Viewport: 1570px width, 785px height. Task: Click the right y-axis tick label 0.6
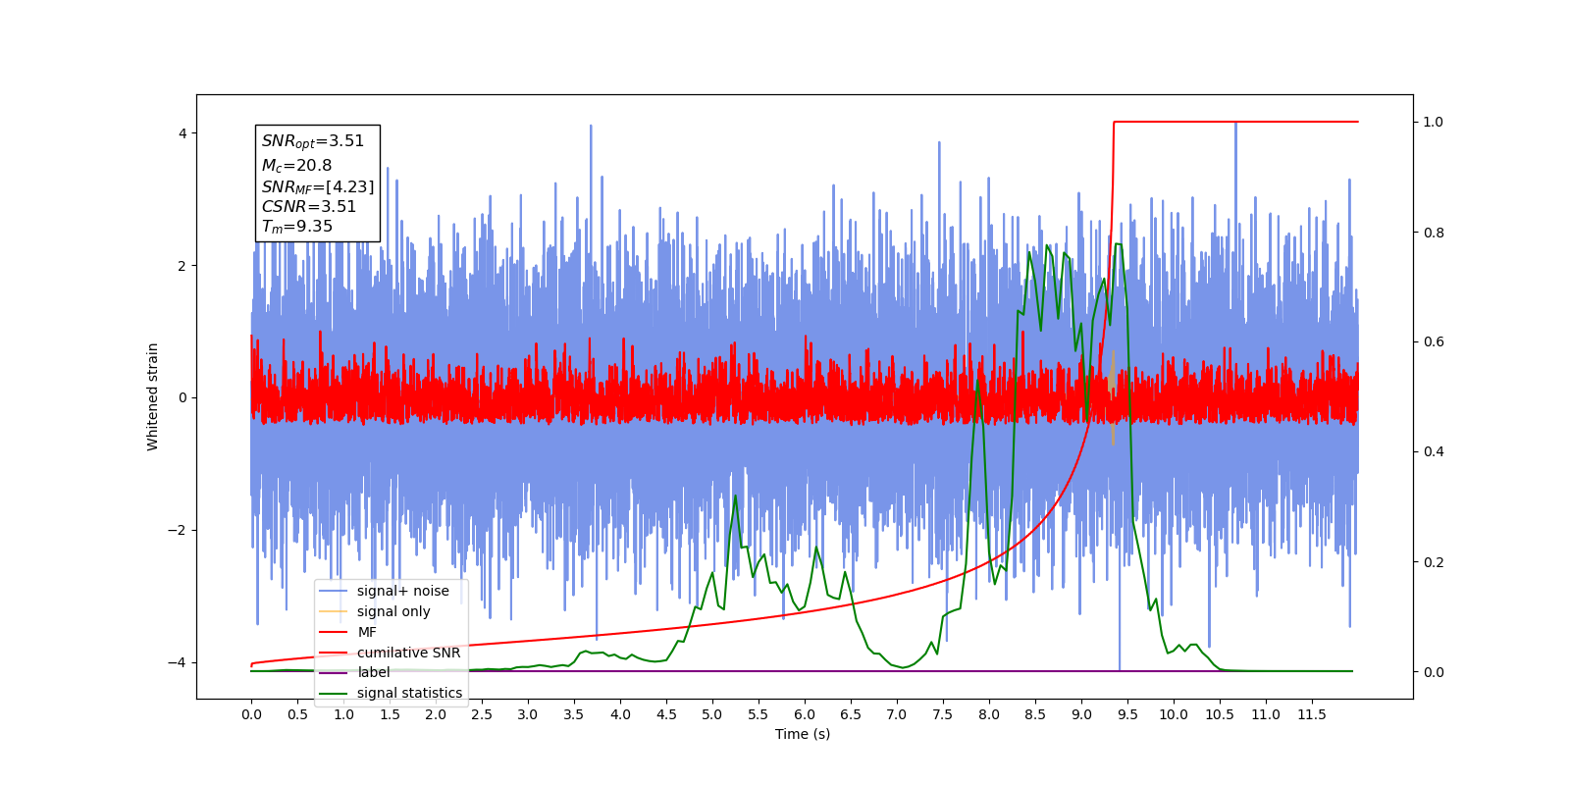(x=1434, y=341)
